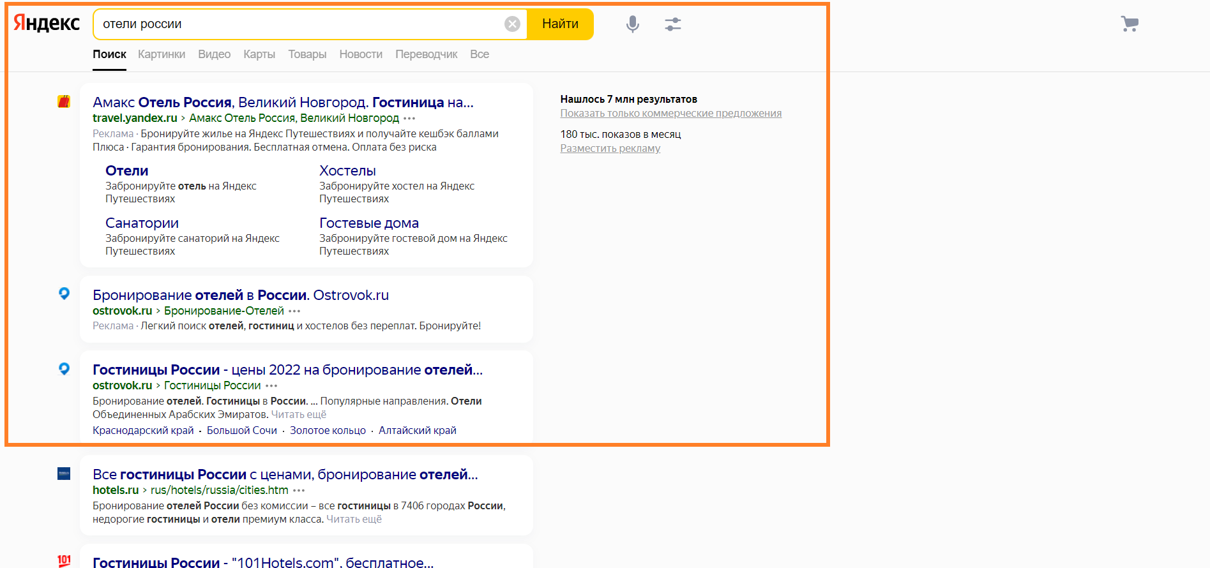Open more options dots after Бронирование-Отелей
This screenshot has width=1210, height=568.
(294, 311)
